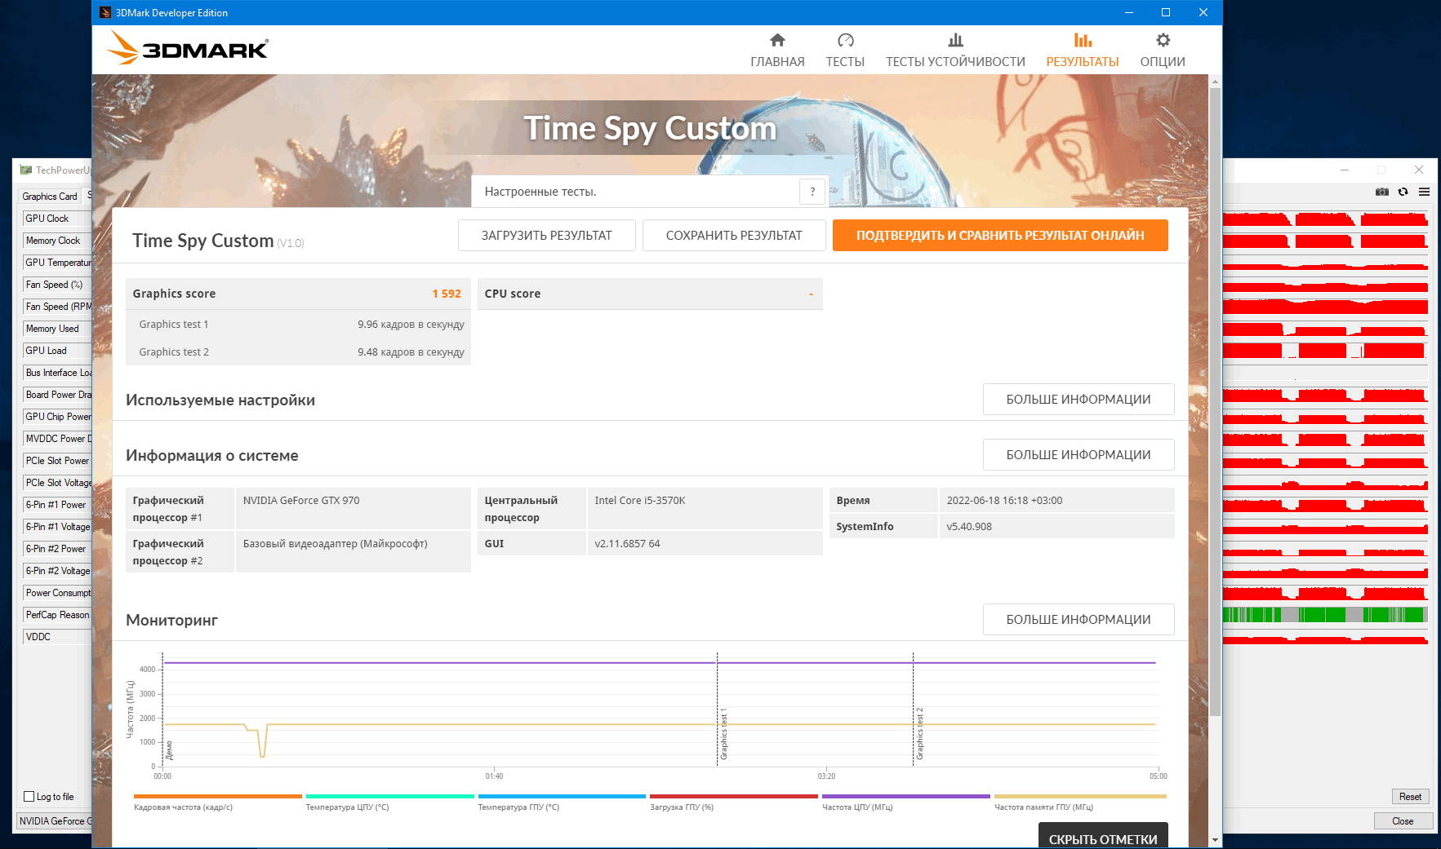Click ПОДТВЕРДИТЬ И СРАВНИТЬ РЕЗУЛЬТАТ ОНЛАЙН button
Viewport: 1441px width, 849px height.
pos(1000,235)
